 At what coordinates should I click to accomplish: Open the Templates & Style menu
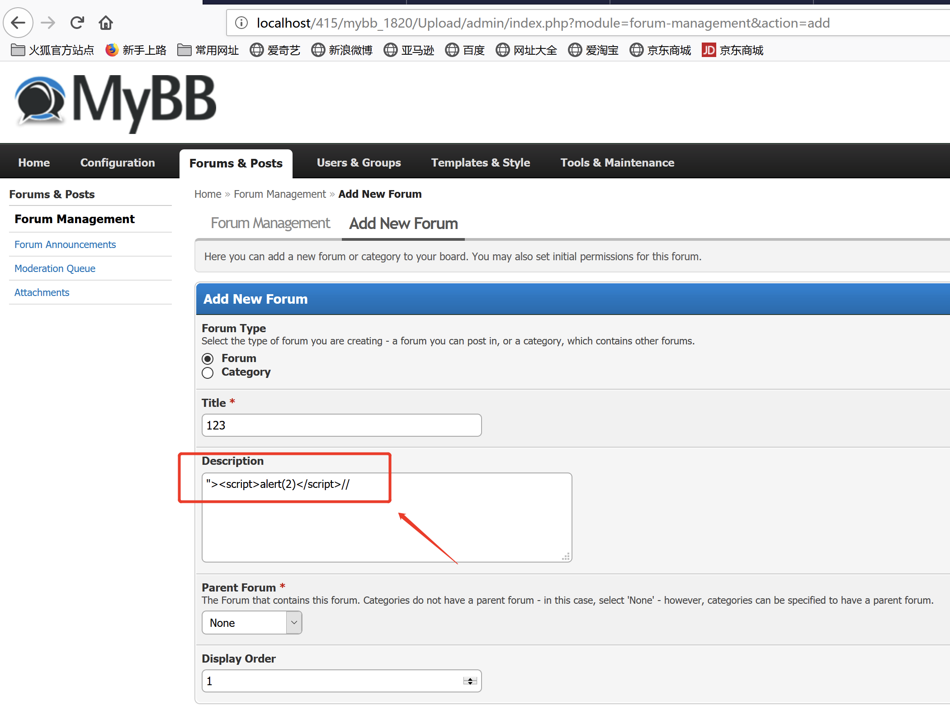(x=480, y=162)
